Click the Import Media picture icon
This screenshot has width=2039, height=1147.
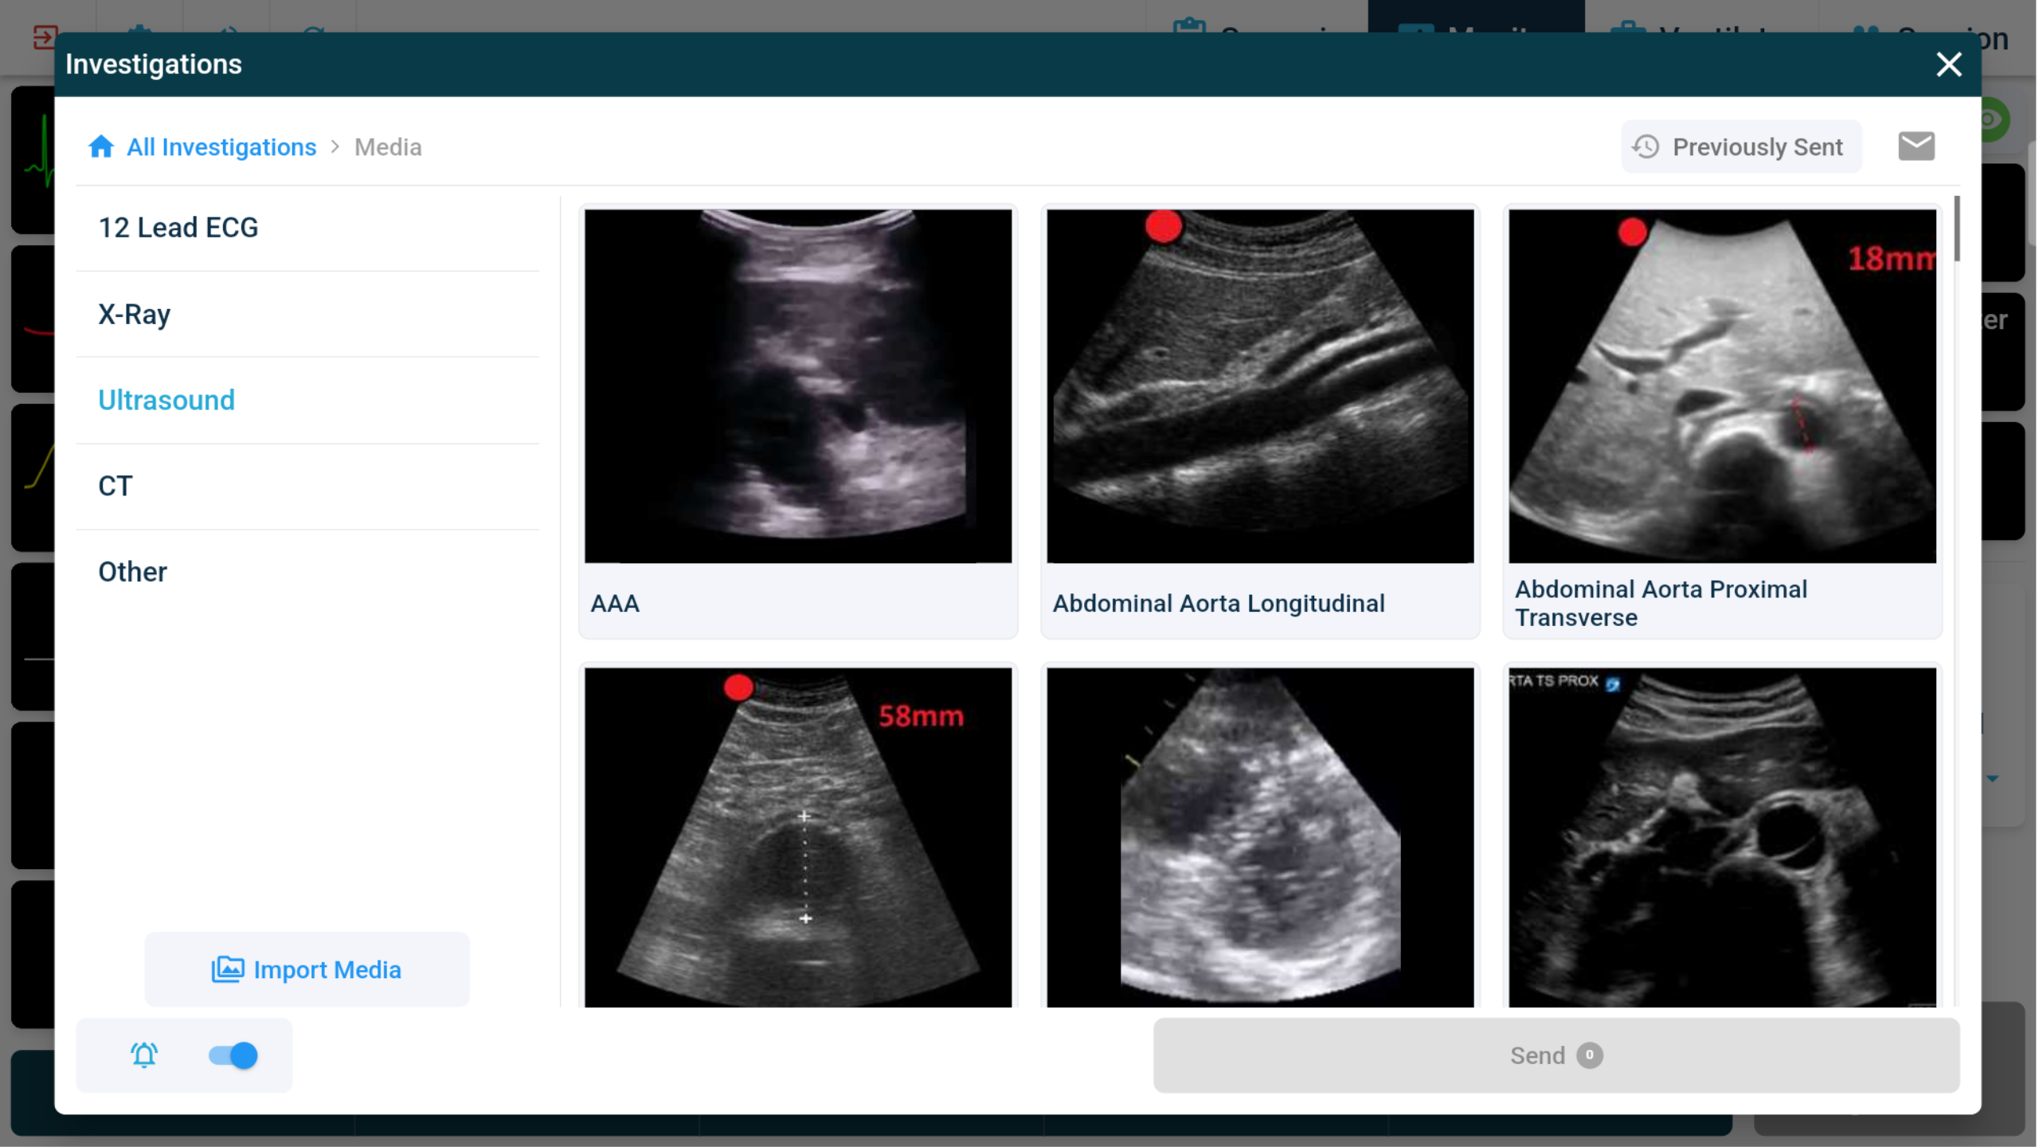coord(227,969)
